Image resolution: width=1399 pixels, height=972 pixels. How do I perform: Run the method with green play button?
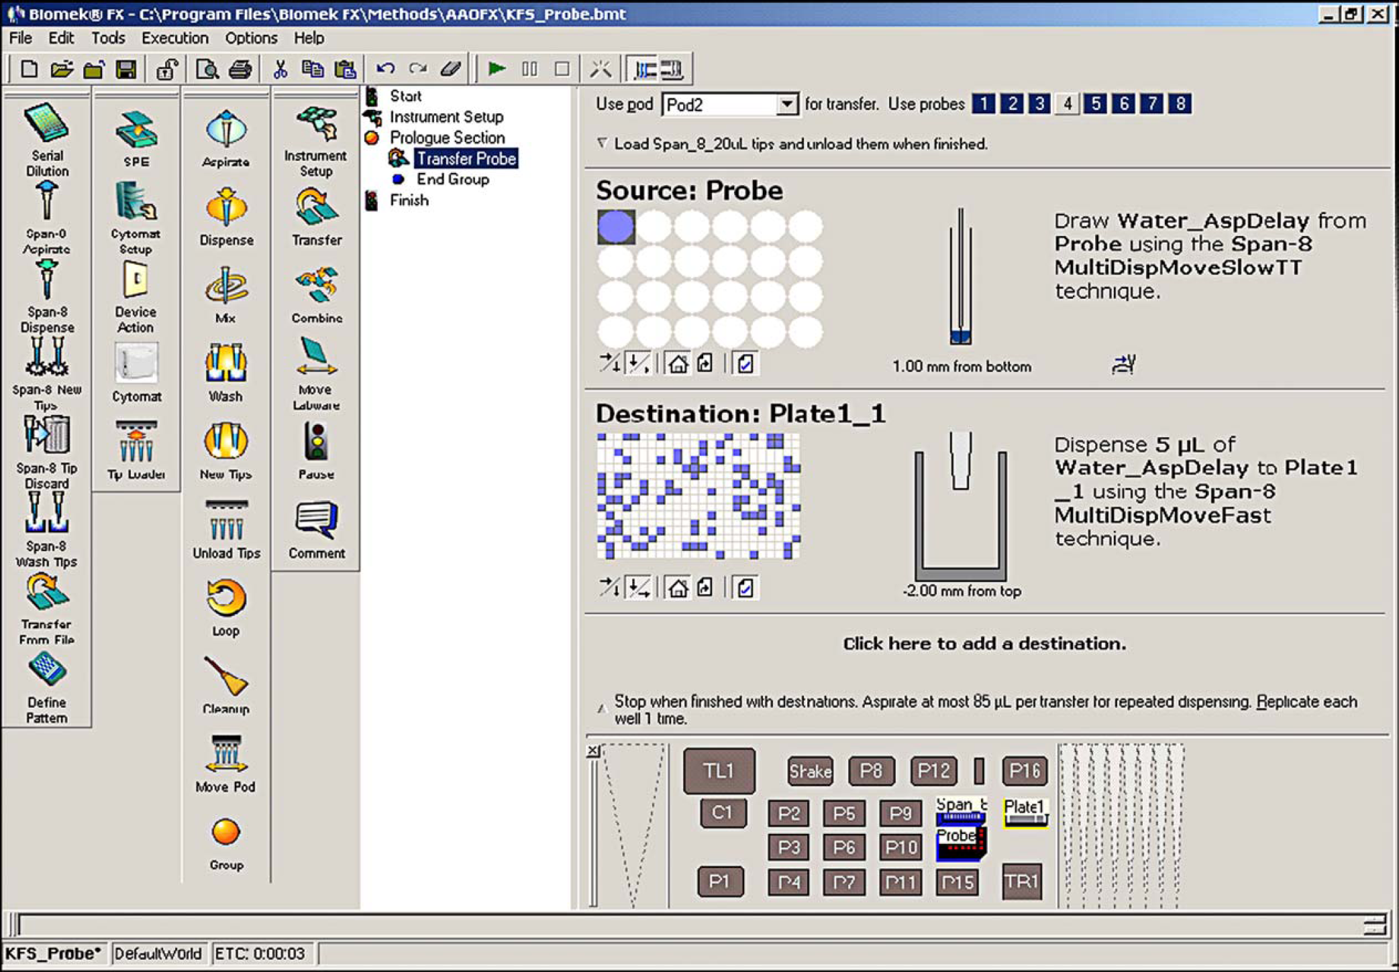tap(497, 68)
